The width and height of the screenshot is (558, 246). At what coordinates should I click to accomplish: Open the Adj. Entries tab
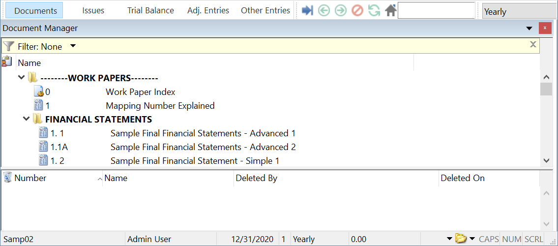208,10
